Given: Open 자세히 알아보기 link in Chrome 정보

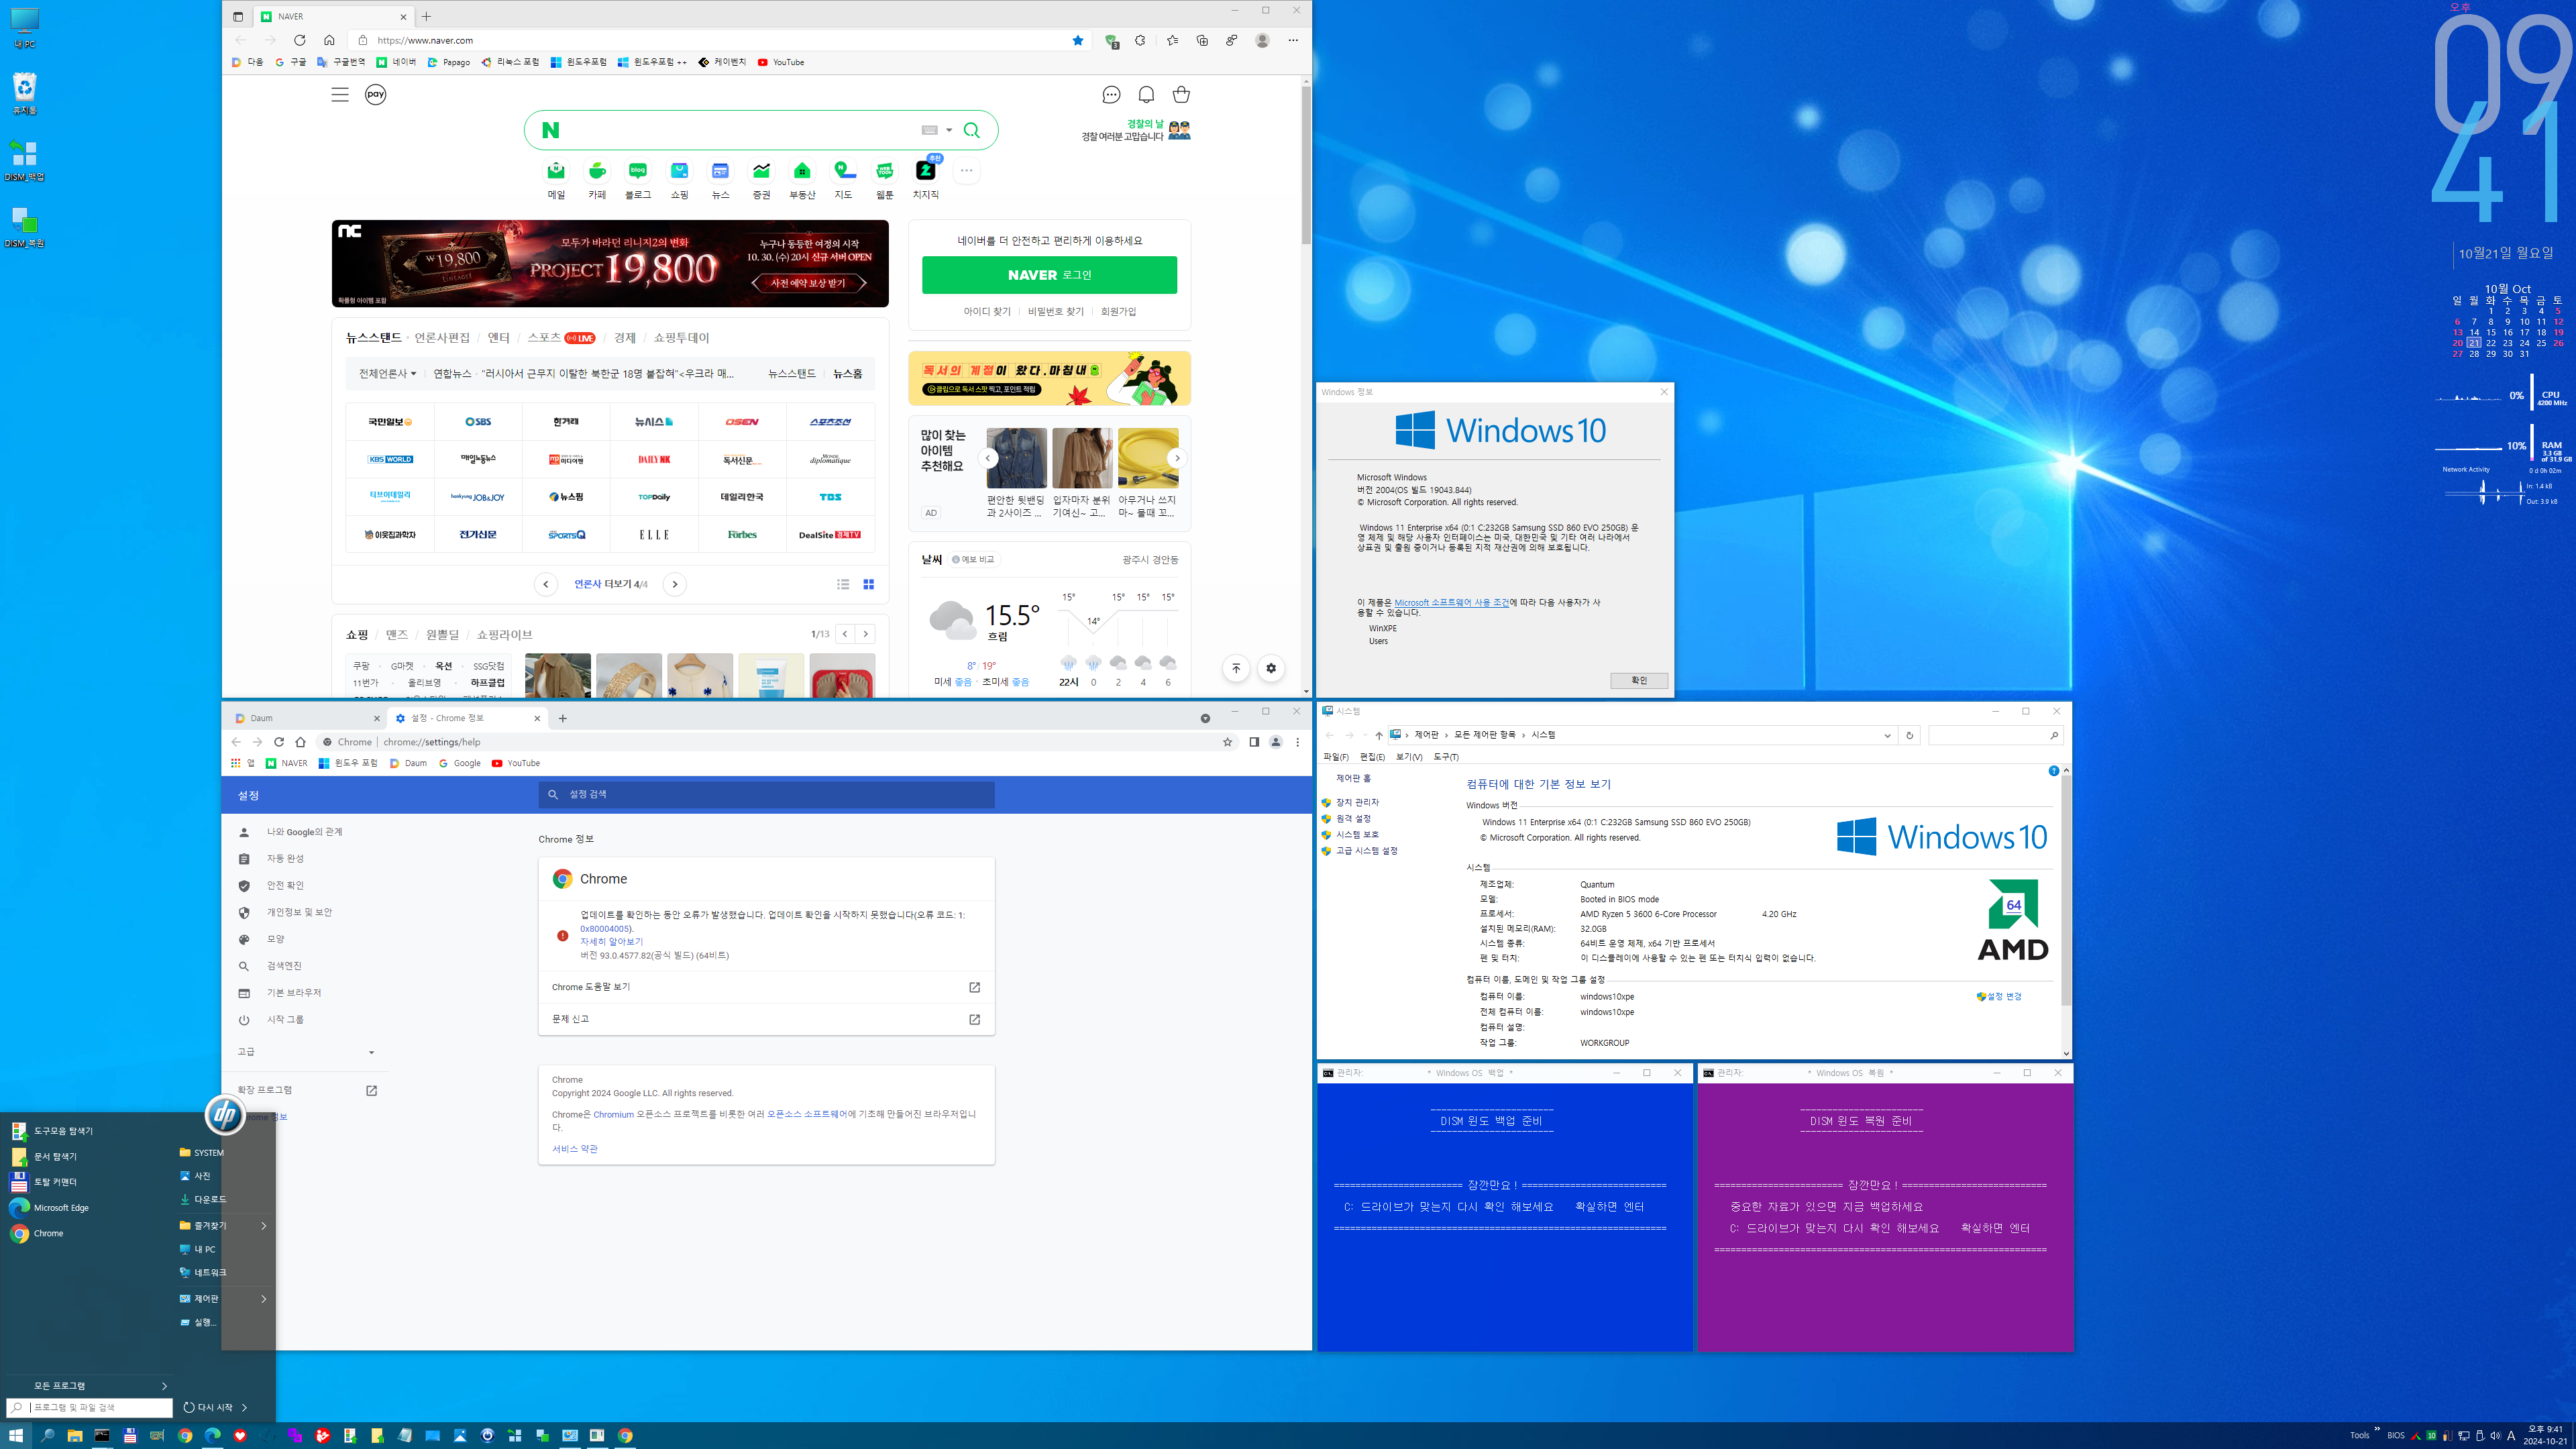Looking at the screenshot, I should (612, 942).
